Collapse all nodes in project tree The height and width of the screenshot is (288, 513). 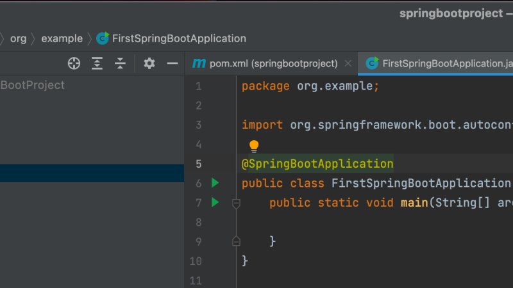(x=120, y=63)
